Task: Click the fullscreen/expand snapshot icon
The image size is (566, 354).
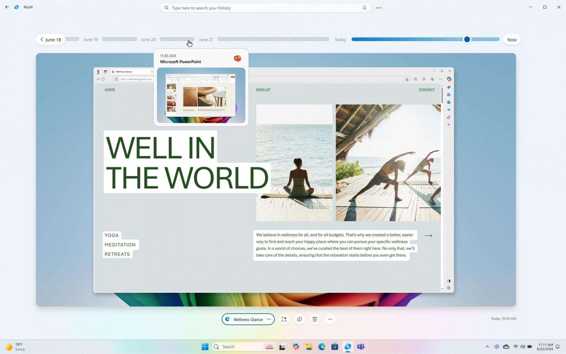Action: tap(284, 319)
